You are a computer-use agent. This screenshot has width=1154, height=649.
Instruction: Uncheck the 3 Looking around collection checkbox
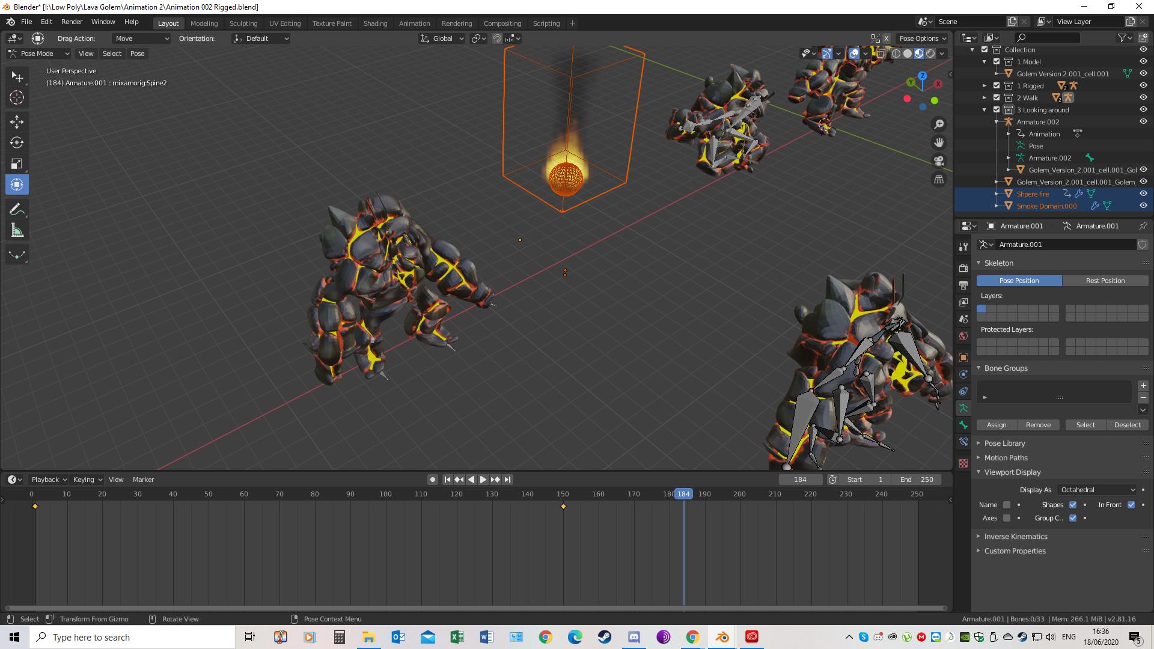point(997,110)
